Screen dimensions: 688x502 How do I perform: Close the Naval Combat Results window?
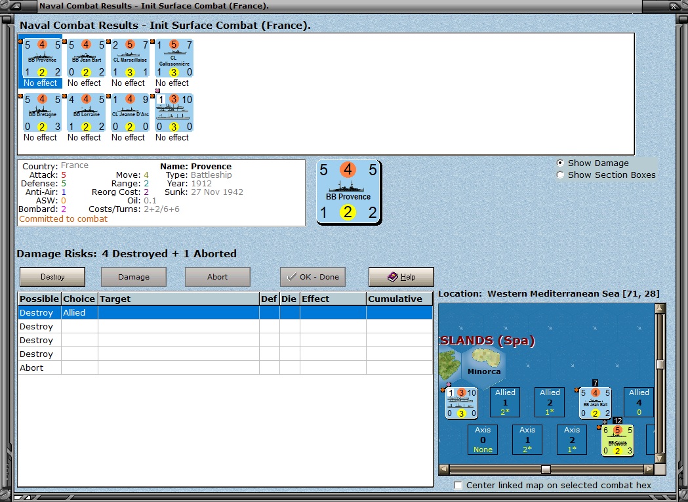(x=674, y=6)
